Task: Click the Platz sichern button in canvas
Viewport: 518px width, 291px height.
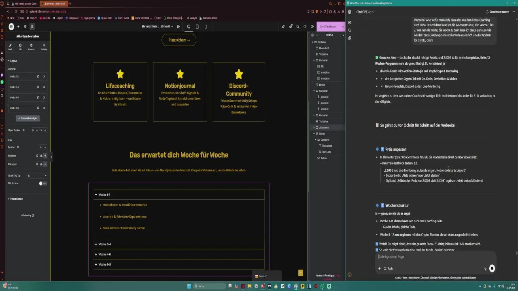Action: (x=179, y=40)
